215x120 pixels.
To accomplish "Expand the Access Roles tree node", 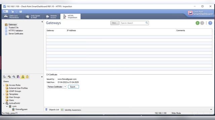I will point(4,85).
